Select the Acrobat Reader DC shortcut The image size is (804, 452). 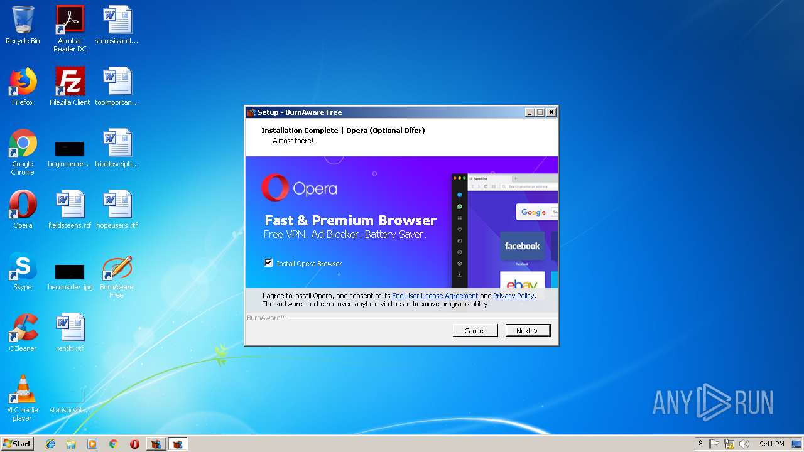pos(70,29)
